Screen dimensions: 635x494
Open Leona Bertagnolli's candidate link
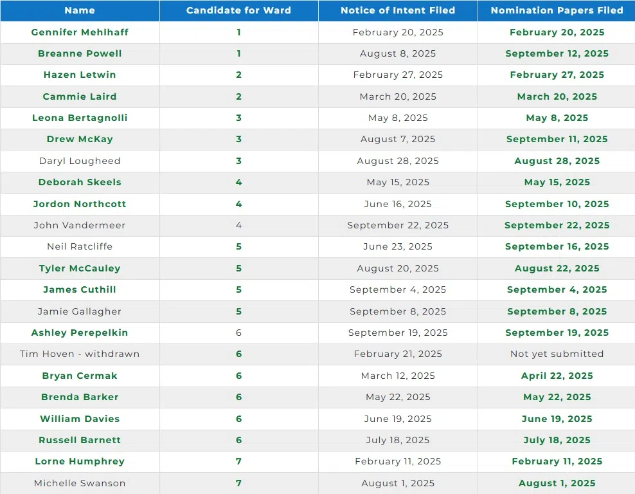pos(80,118)
